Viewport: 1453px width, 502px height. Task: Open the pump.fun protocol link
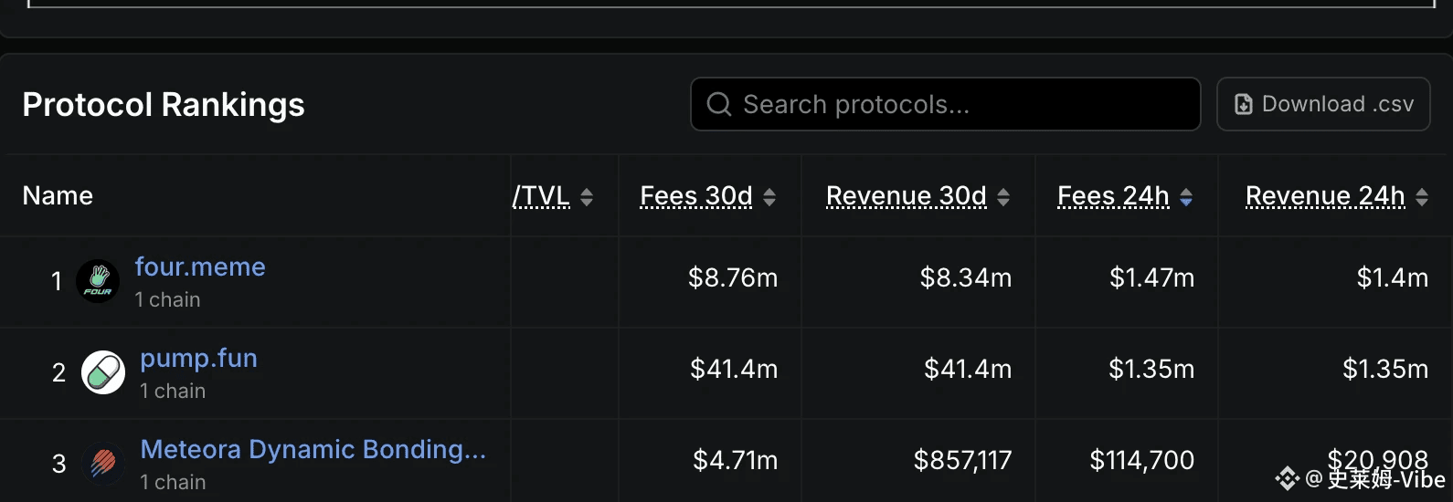click(x=198, y=358)
